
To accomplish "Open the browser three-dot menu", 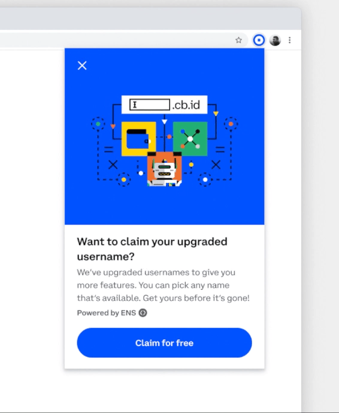I will click(289, 40).
